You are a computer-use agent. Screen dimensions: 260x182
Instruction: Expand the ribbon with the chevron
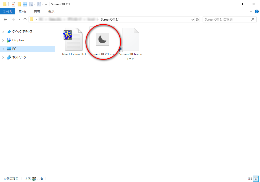click(x=251, y=11)
